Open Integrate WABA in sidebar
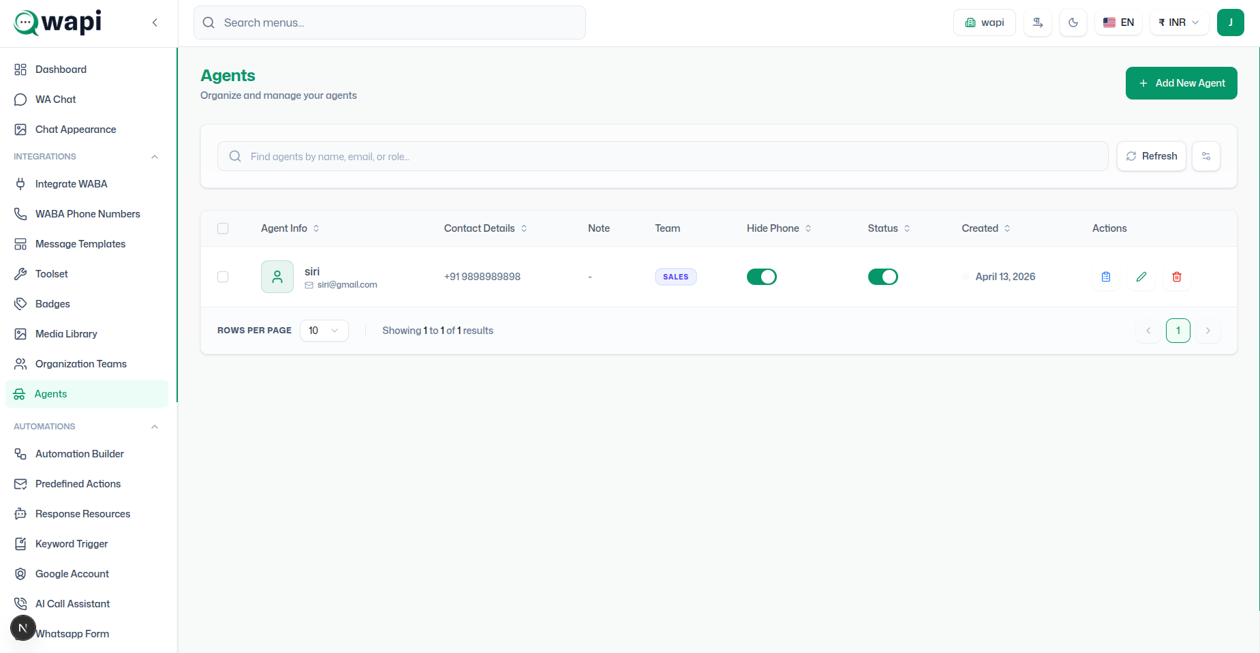 pyautogui.click(x=87, y=184)
